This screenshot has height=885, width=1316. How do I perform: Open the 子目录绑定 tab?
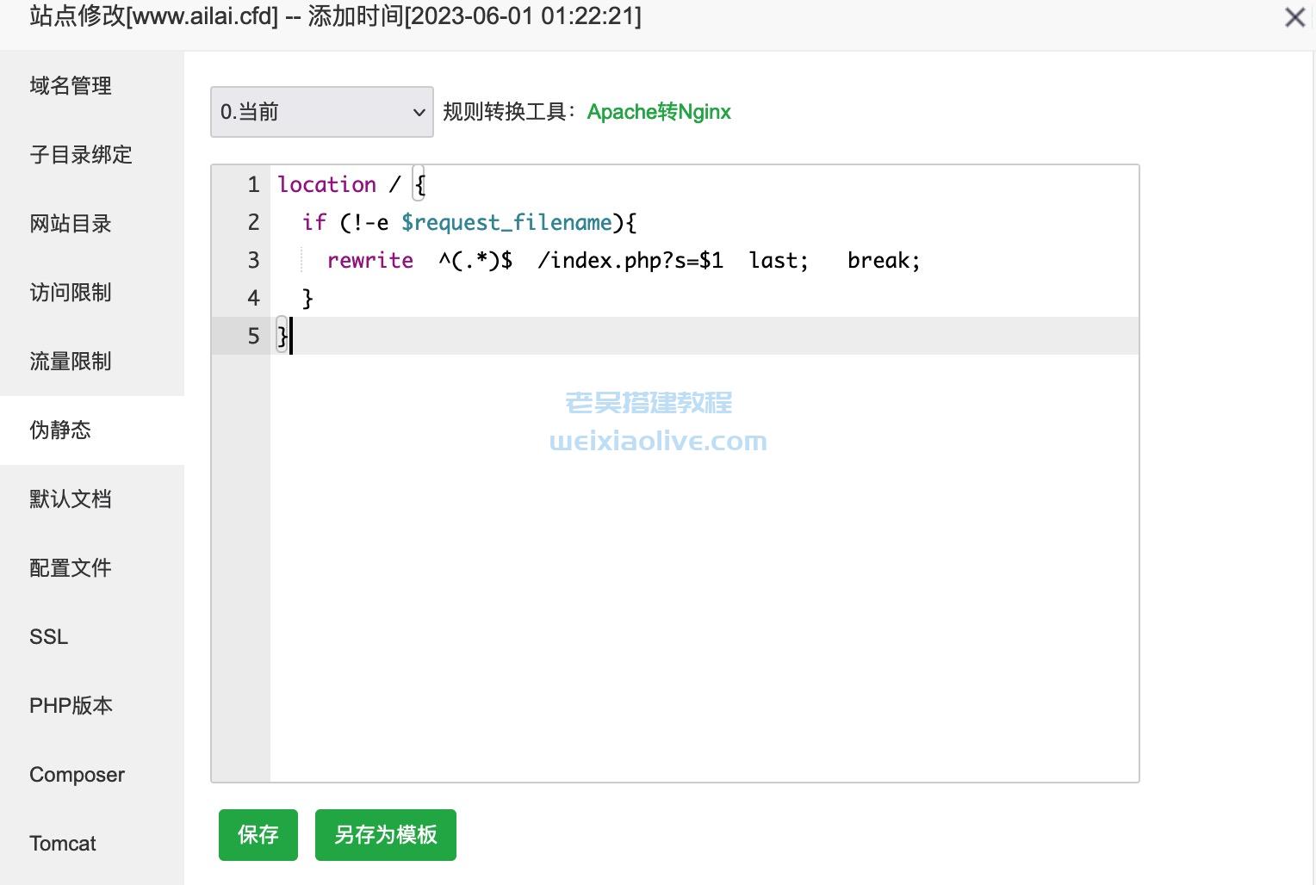point(81,155)
